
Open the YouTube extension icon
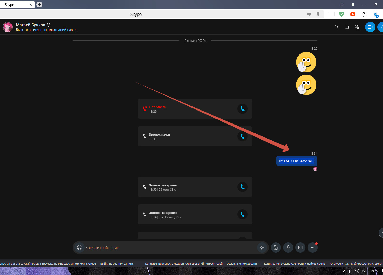point(353,14)
